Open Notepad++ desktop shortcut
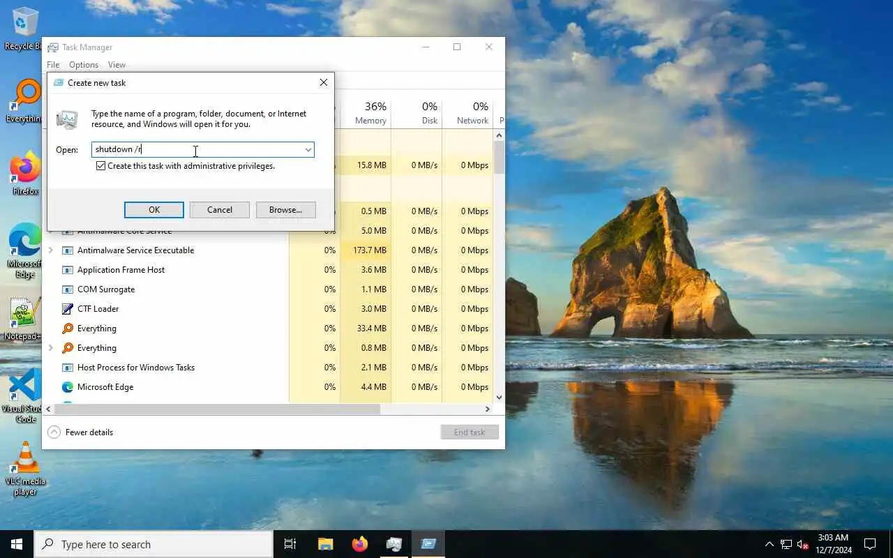Screen dimensions: 893x558 [24, 319]
